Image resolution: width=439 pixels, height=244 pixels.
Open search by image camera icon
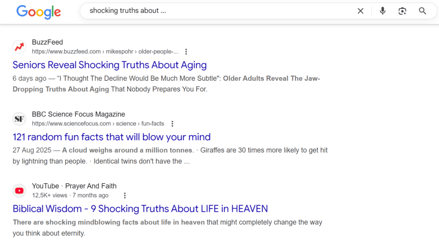402,11
